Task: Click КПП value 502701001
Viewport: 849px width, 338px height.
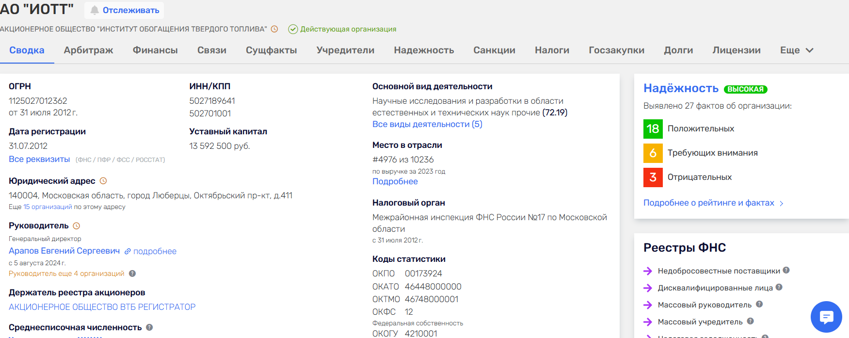Action: pos(210,113)
